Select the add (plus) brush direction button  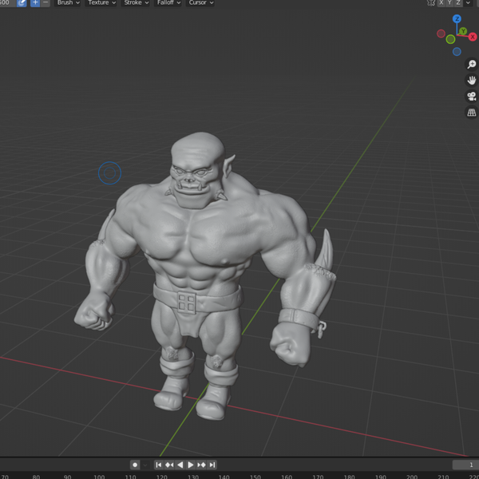(35, 3)
